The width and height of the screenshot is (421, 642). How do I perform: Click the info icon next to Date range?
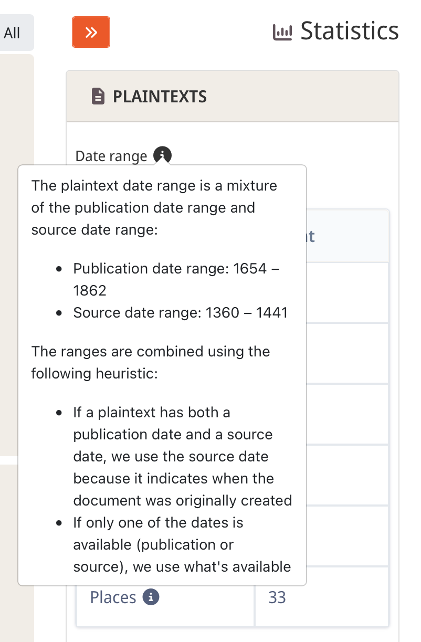pos(162,155)
